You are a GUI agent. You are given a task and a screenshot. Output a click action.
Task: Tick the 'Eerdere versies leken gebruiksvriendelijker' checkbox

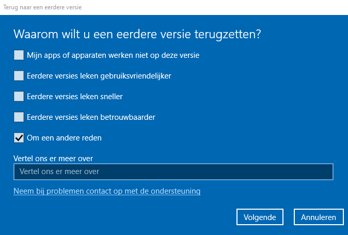pos(19,75)
